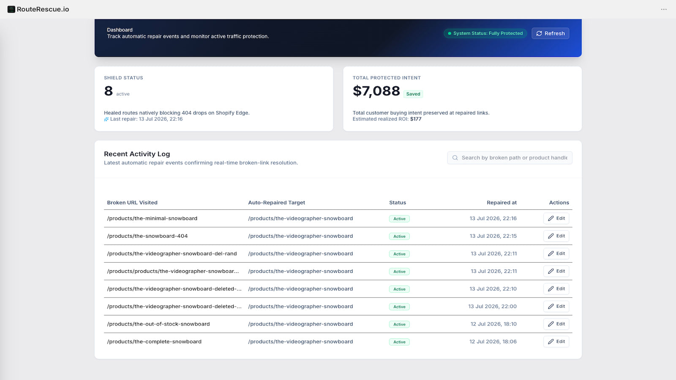Click the RouteRescue.io app logo icon
This screenshot has height=380, width=676.
coord(11,9)
